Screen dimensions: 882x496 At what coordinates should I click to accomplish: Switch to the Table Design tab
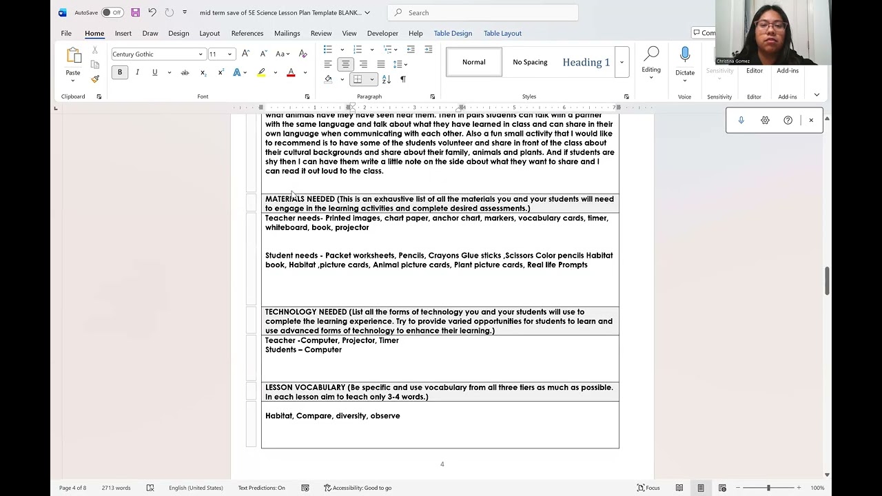(x=453, y=33)
